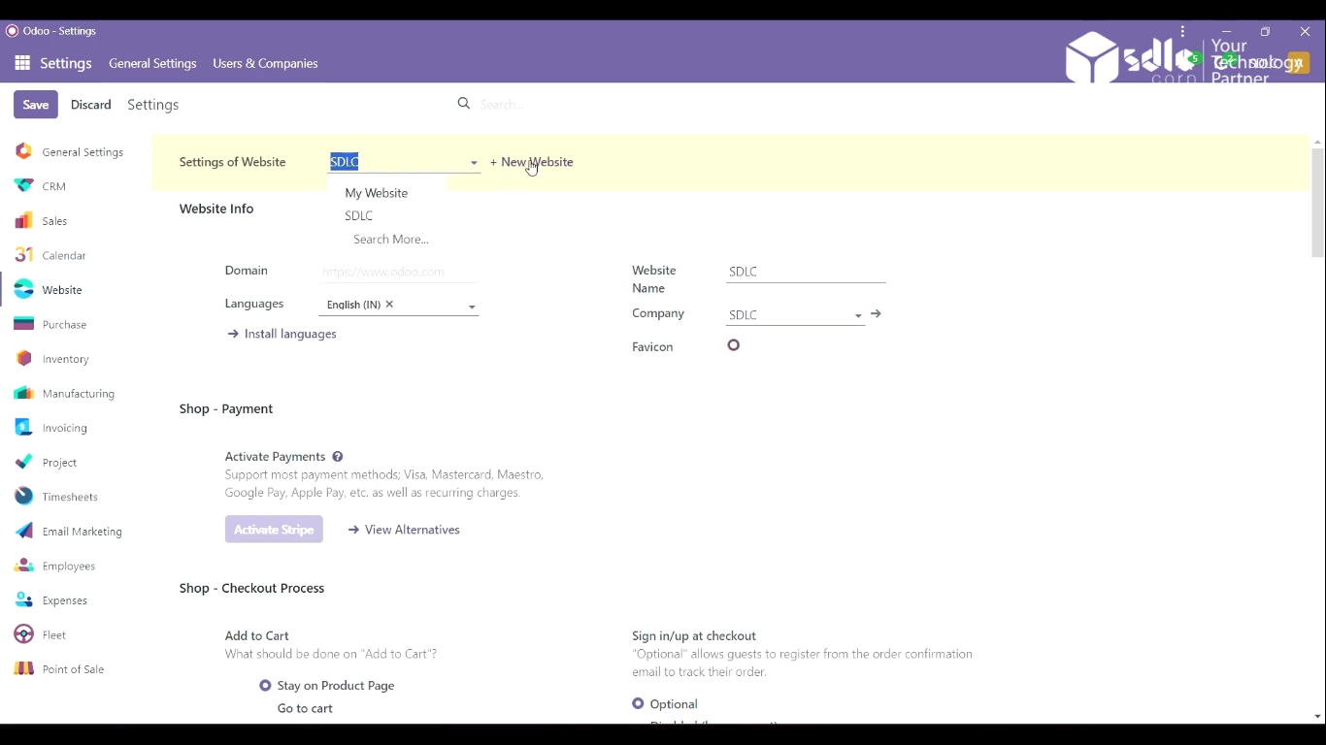Image resolution: width=1326 pixels, height=745 pixels.
Task: Open the Users & Companies menu
Action: [x=265, y=63]
